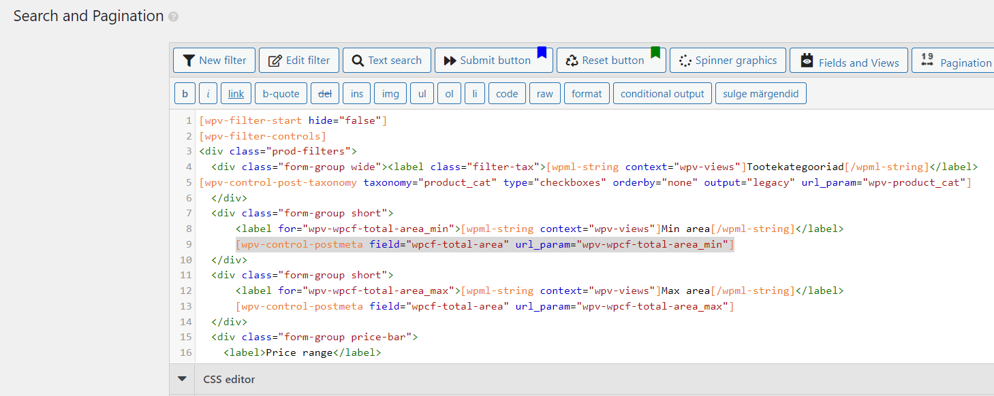Click the recycle icon of Reset button

(572, 61)
